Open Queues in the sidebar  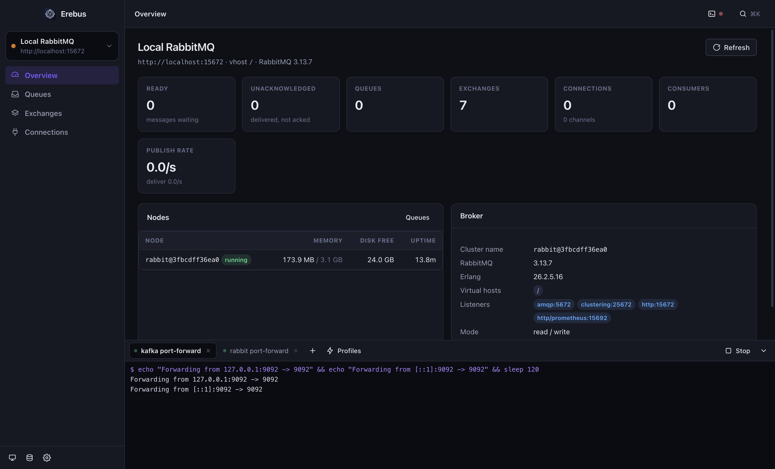(x=62, y=94)
